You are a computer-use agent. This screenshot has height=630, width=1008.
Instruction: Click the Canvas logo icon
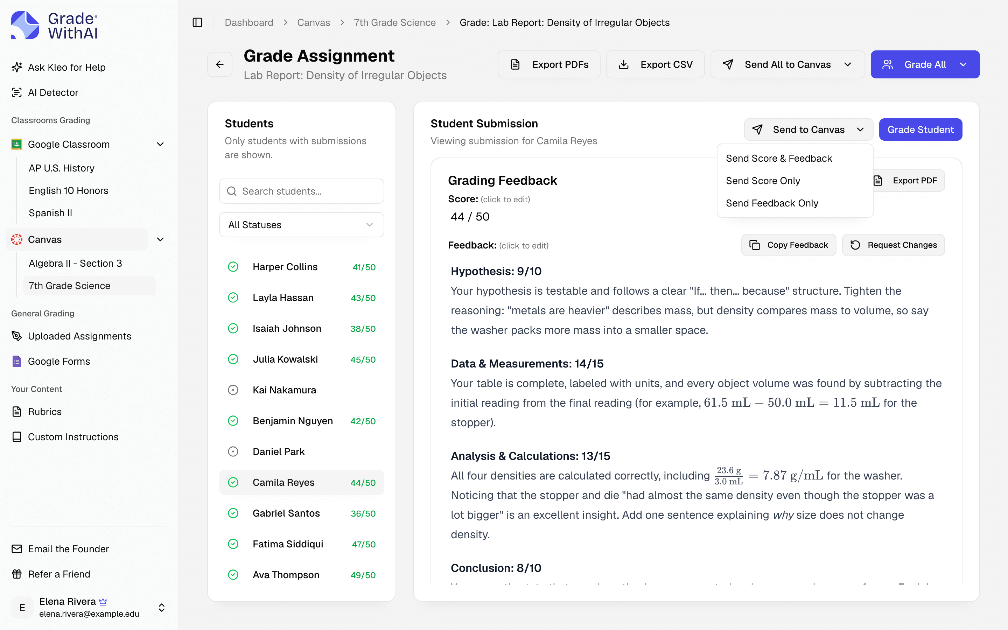pyautogui.click(x=17, y=240)
